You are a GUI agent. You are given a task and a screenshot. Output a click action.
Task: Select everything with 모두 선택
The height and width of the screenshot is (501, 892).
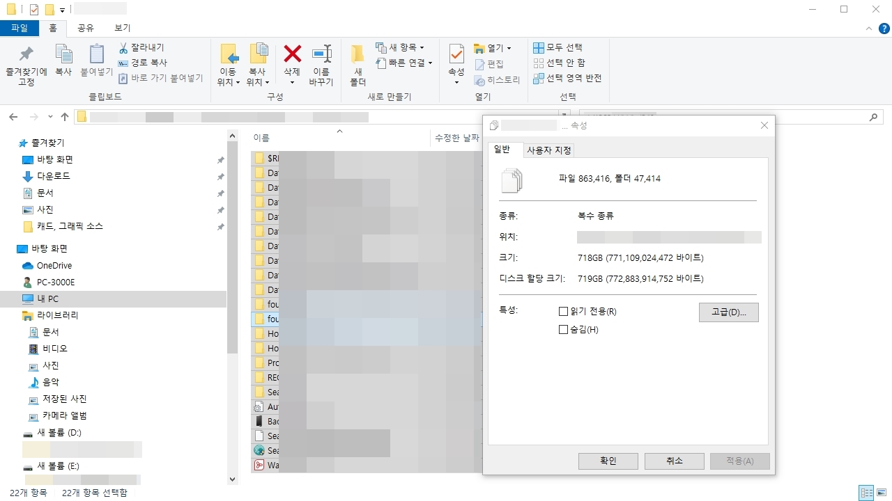557,47
